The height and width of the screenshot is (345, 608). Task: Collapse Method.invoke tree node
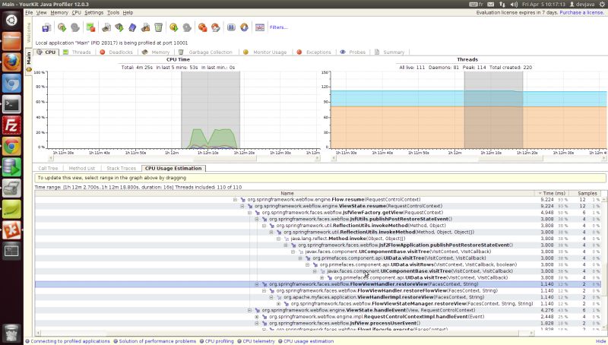[x=278, y=239]
